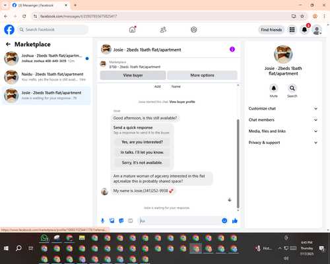Click the $700 listing thumbnail in header
The image size is (330, 264).
(103, 64)
